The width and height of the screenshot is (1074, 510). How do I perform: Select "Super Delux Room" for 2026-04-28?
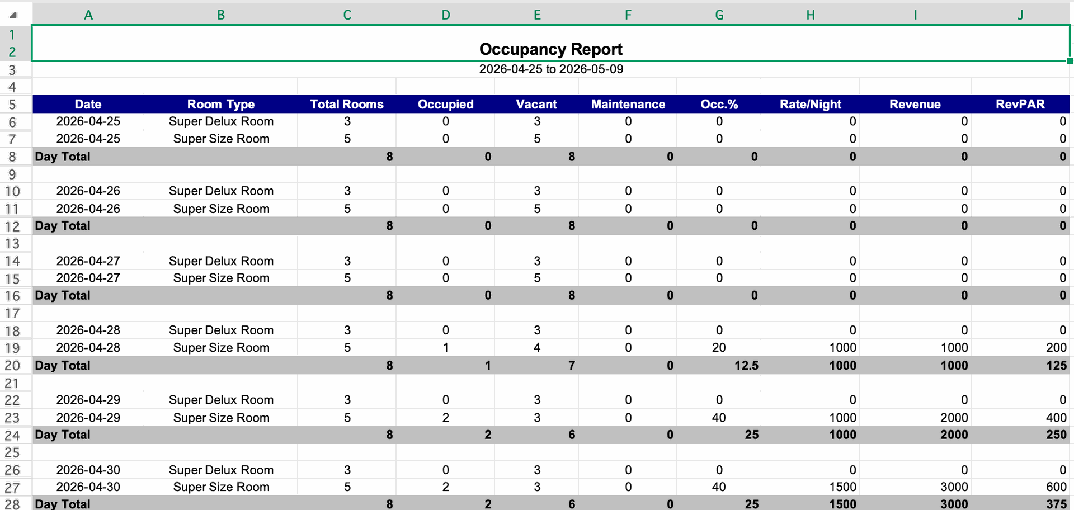(x=221, y=330)
